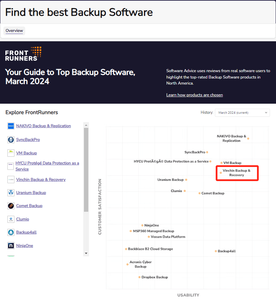Image resolution: width=276 pixels, height=302 pixels.
Task: Click the HYCU Protégé logo icon
Action: point(11,166)
